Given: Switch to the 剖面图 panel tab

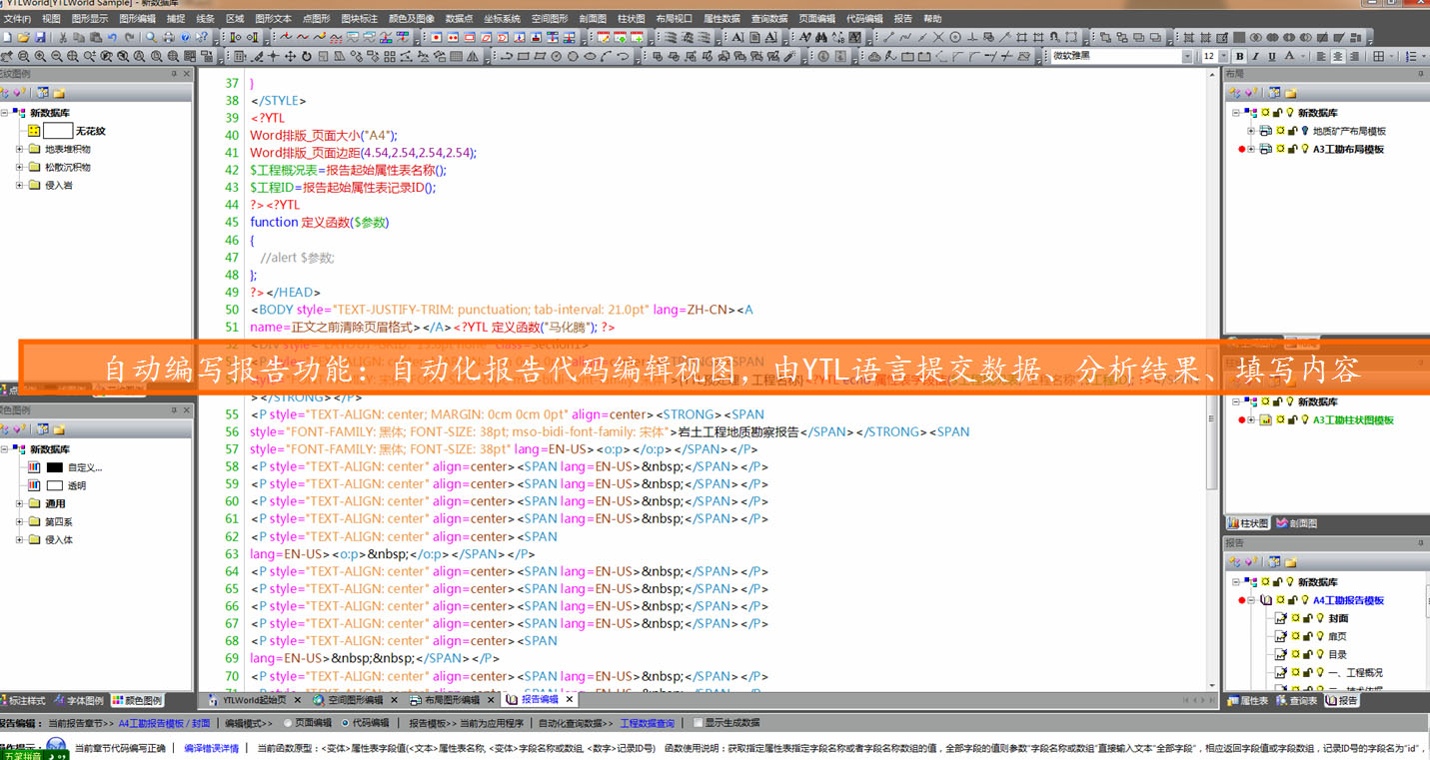Looking at the screenshot, I should pyautogui.click(x=1297, y=523).
